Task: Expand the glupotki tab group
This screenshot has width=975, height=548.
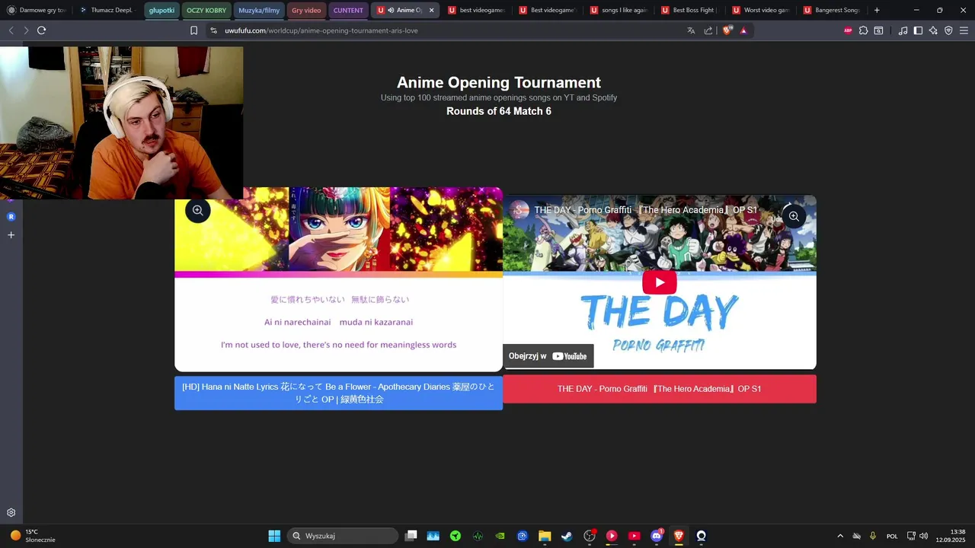Action: pos(161,10)
